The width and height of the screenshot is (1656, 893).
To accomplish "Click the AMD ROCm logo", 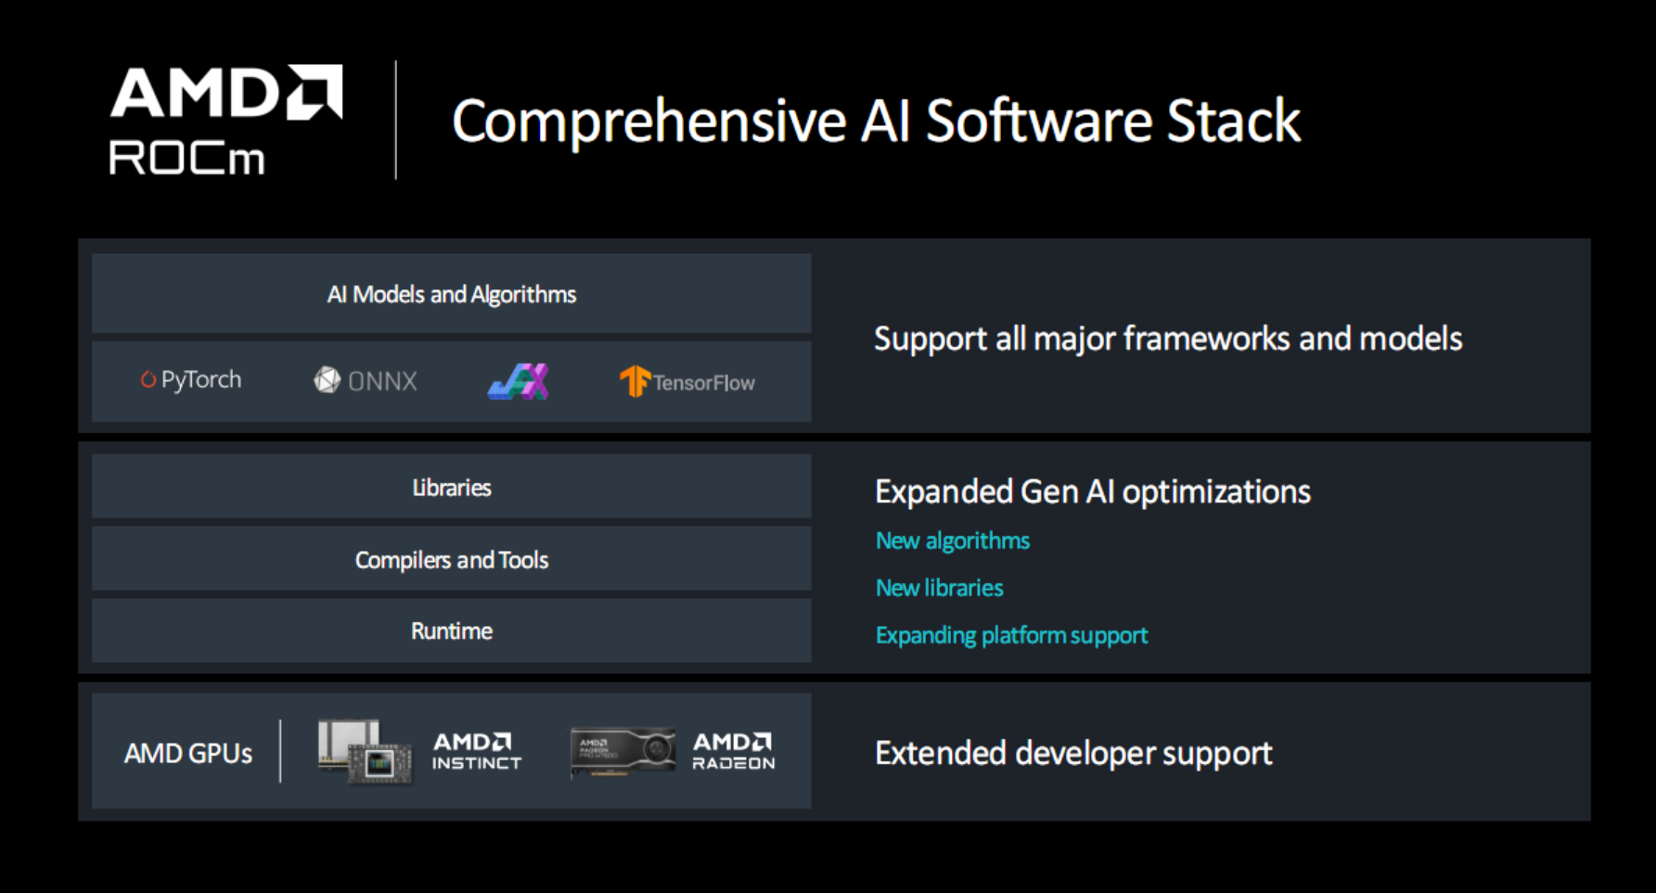I will (x=226, y=120).
